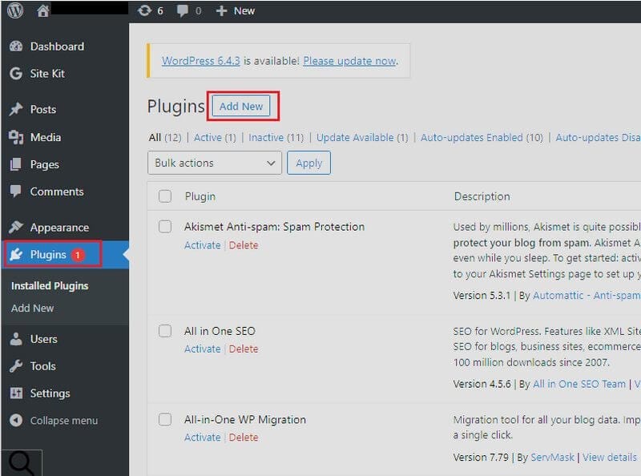This screenshot has width=641, height=476.
Task: Click the plus New icon in admin bar
Action: [221, 11]
